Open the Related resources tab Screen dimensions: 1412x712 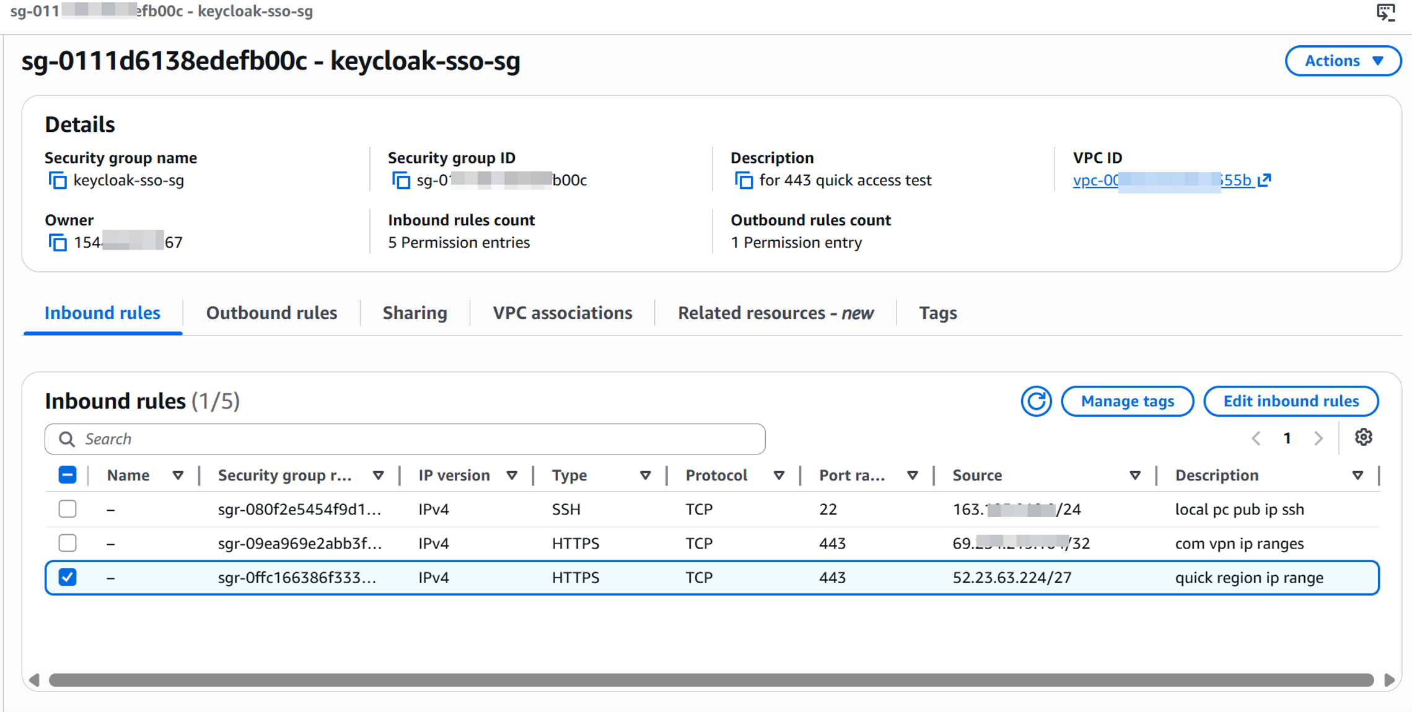coord(776,313)
